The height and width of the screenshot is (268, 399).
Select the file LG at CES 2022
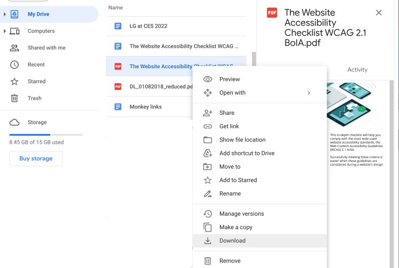click(176, 26)
